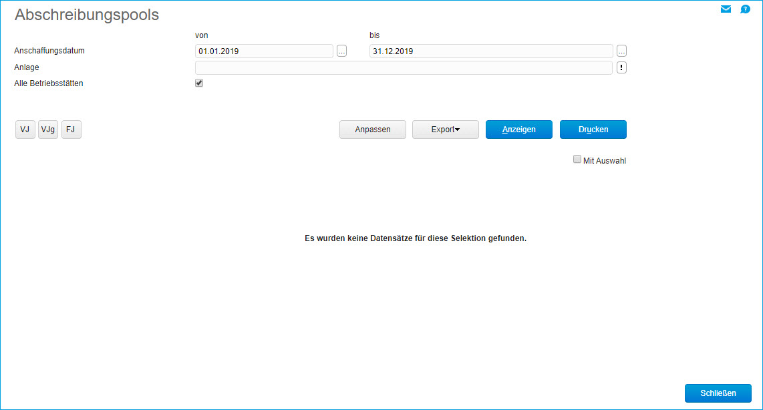
Task: Open date picker for bis date
Action: 621,51
